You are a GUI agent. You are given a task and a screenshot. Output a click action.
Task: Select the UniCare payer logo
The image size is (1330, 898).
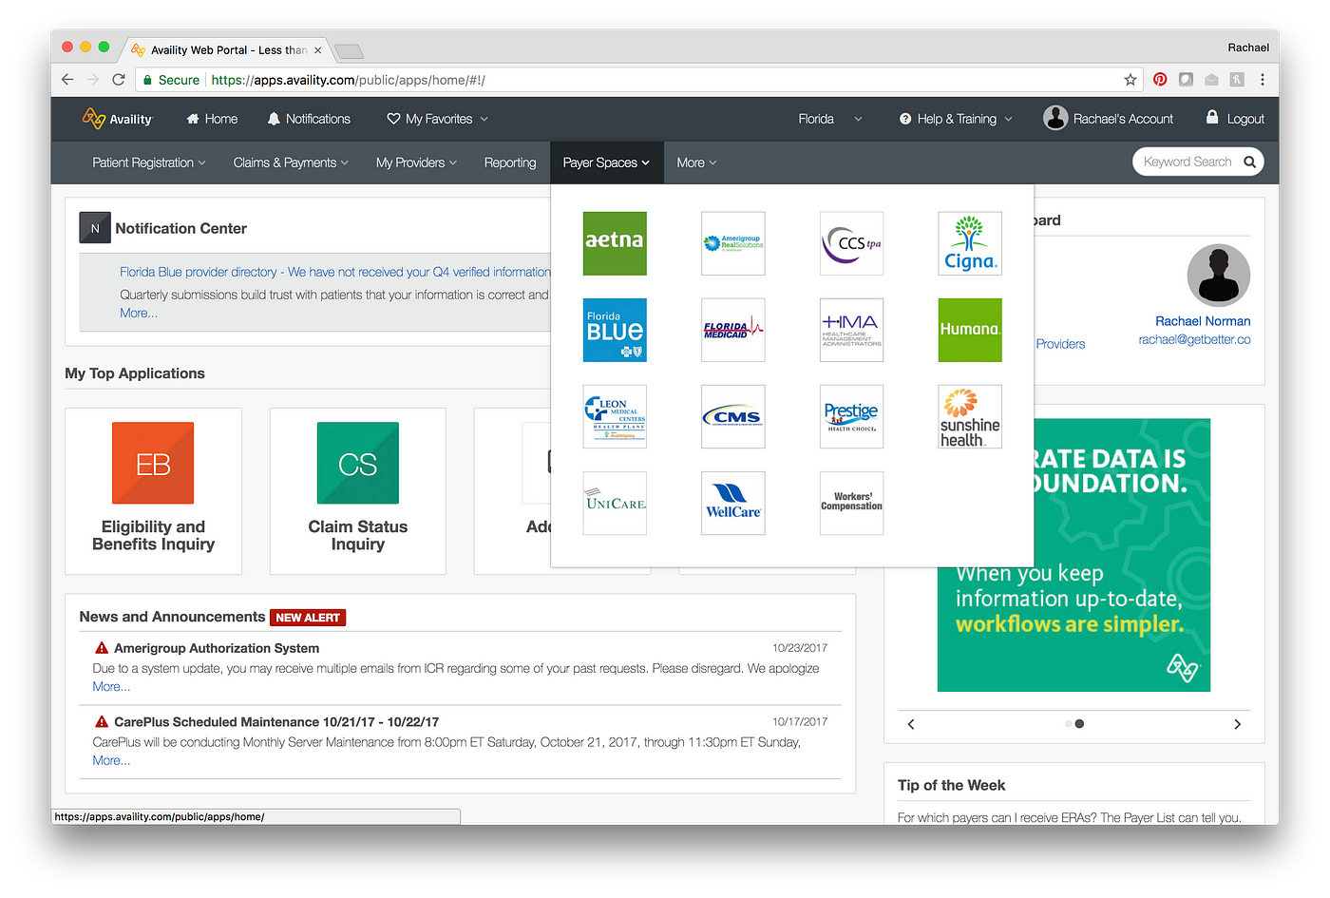tap(615, 503)
